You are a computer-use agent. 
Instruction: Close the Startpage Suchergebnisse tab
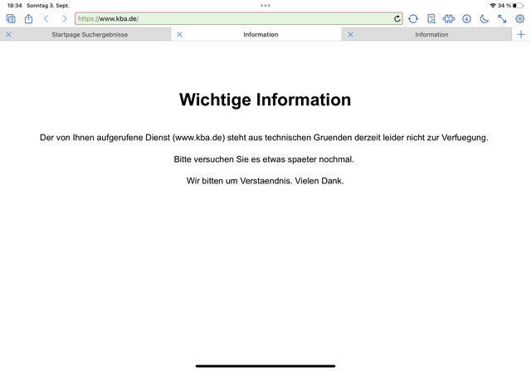[x=9, y=35]
